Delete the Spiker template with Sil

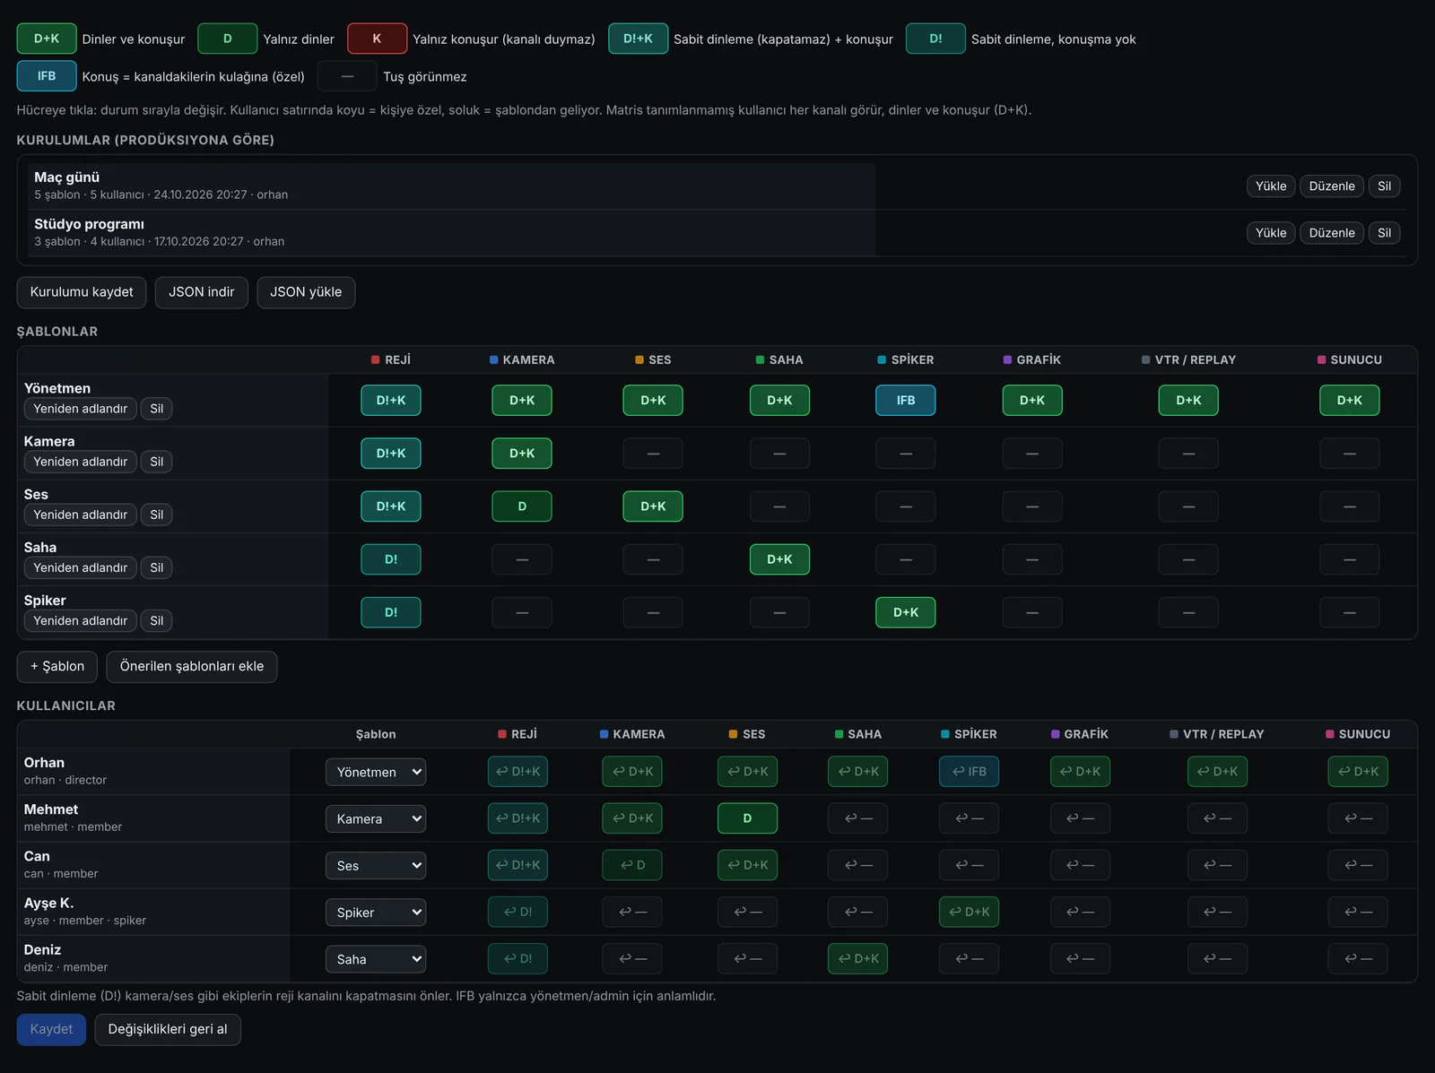(x=156, y=620)
